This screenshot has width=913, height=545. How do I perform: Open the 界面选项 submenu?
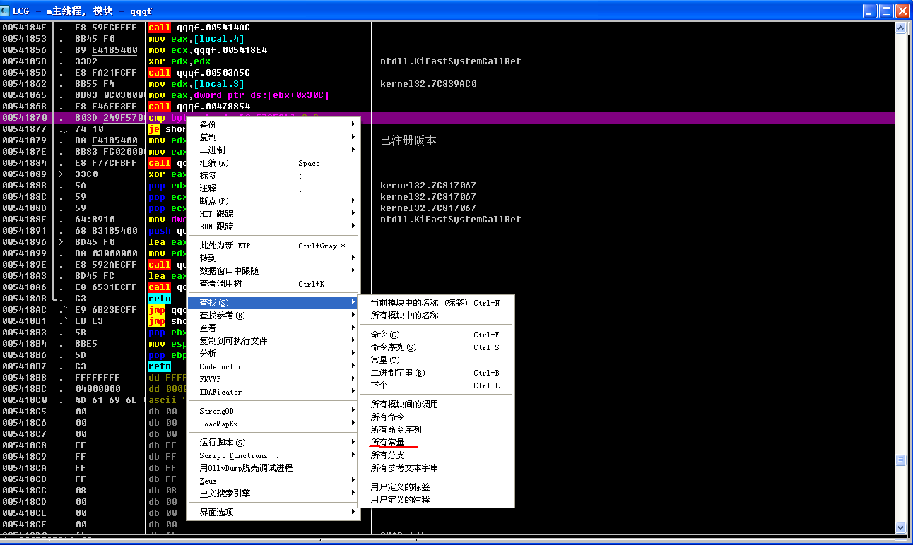pos(273,512)
